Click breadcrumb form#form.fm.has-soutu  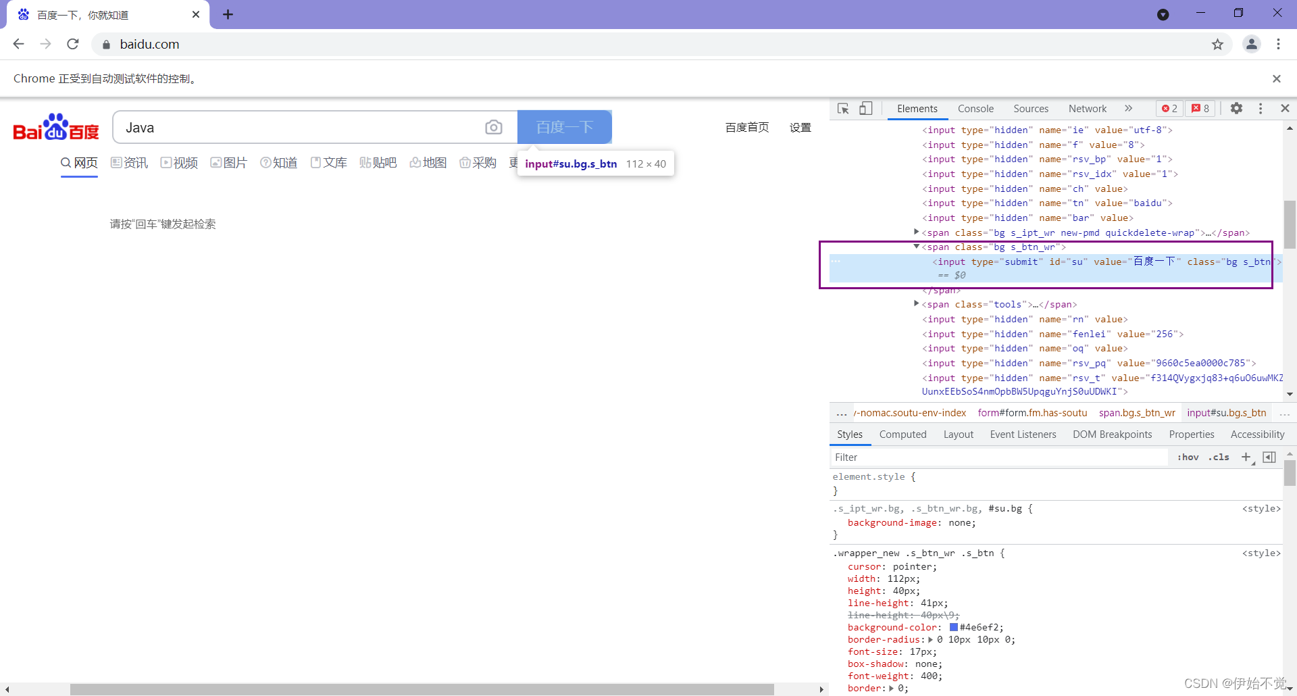(1032, 413)
